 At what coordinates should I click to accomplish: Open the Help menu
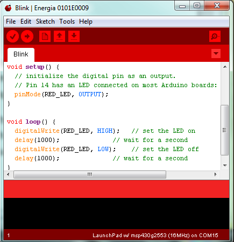pos(86,22)
